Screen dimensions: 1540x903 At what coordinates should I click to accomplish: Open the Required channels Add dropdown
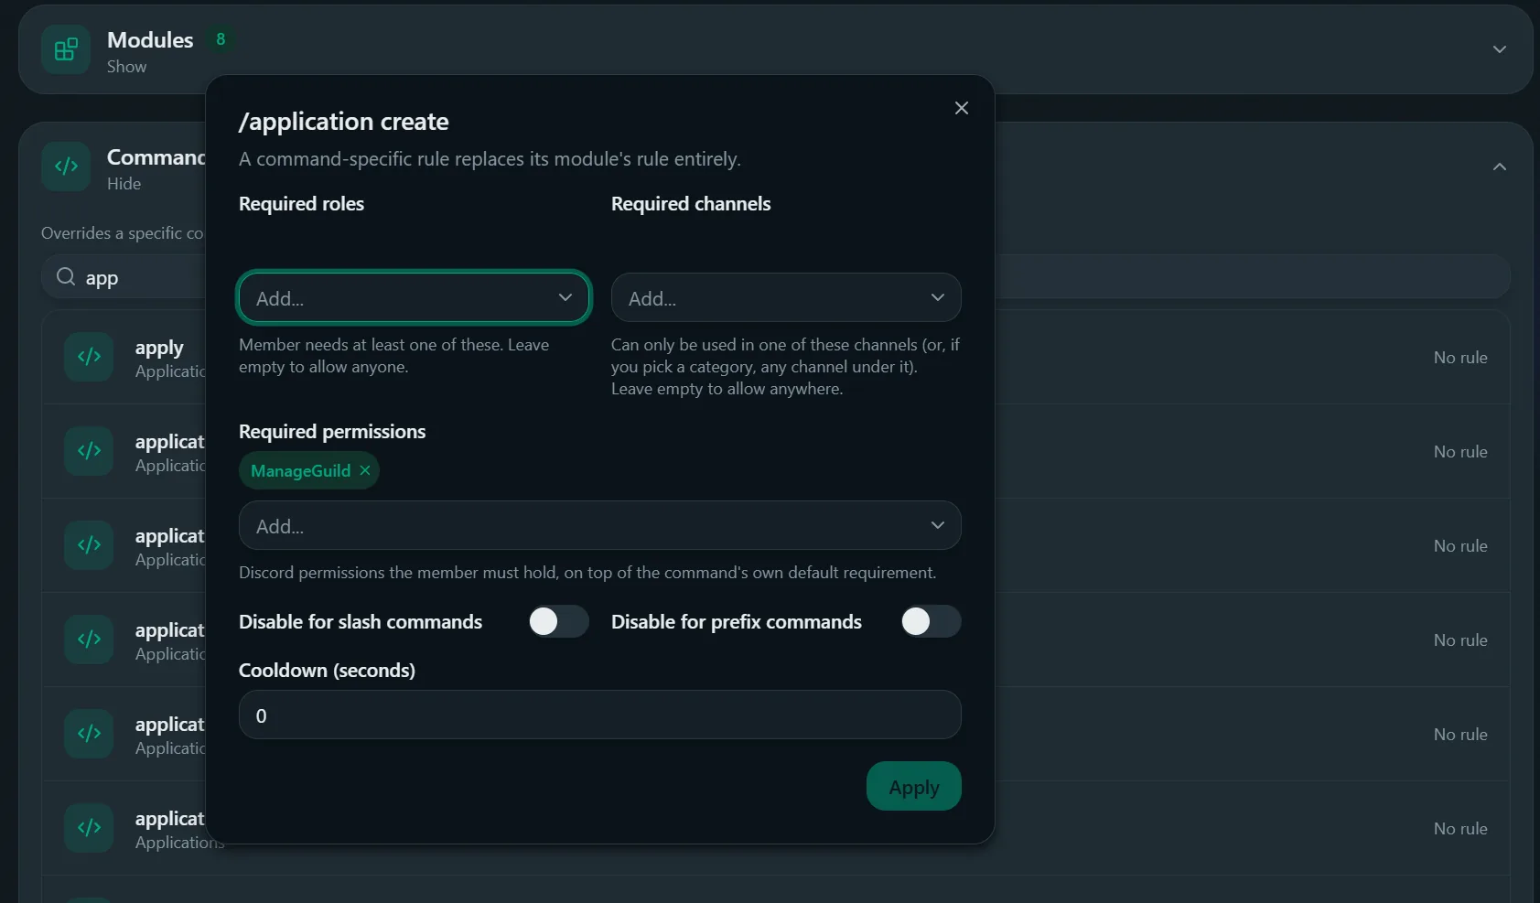pyautogui.click(x=786, y=297)
